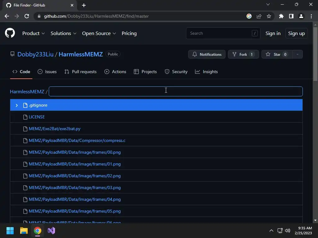Open the Chrome extensions puzzle icon

[281, 16]
